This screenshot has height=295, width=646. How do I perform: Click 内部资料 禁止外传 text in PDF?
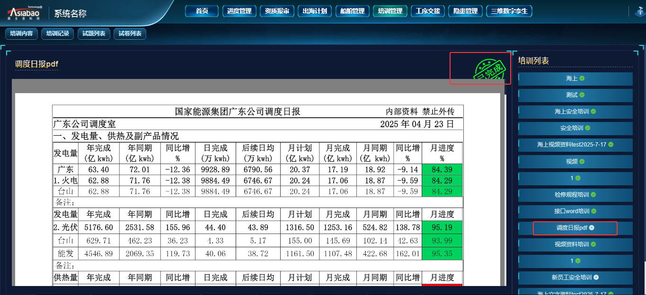click(x=420, y=112)
